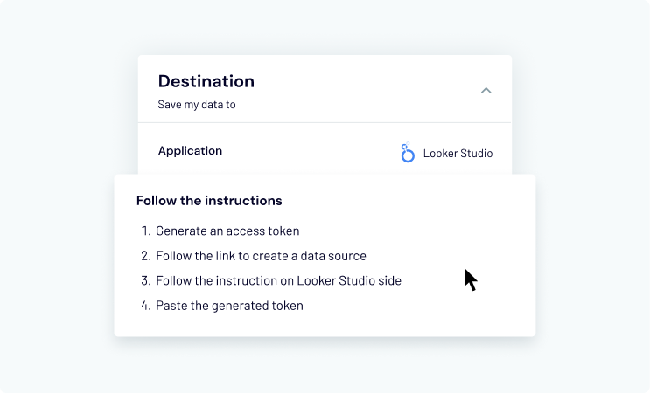Click the "Follow the instruction on Looker Studio side" step

[278, 281]
